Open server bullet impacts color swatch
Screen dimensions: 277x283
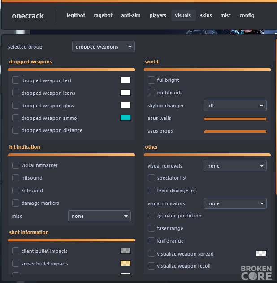click(126, 263)
